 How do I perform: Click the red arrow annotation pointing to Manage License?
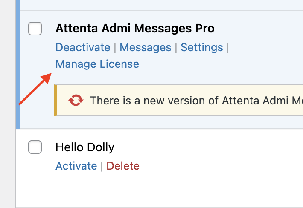[35, 89]
